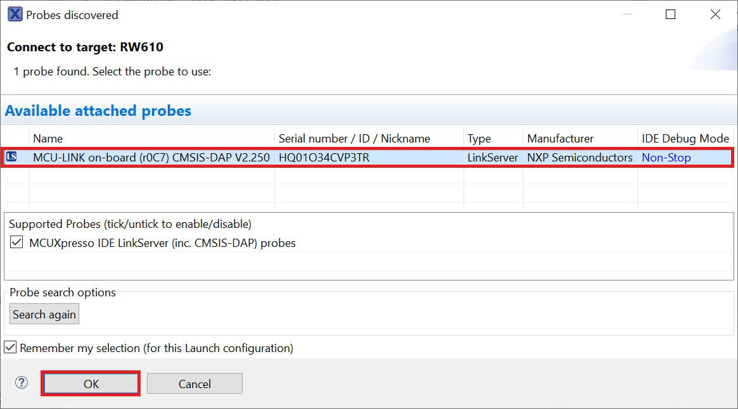Click the NXP Semiconductors manufacturer cell
The width and height of the screenshot is (738, 409).
coord(580,158)
